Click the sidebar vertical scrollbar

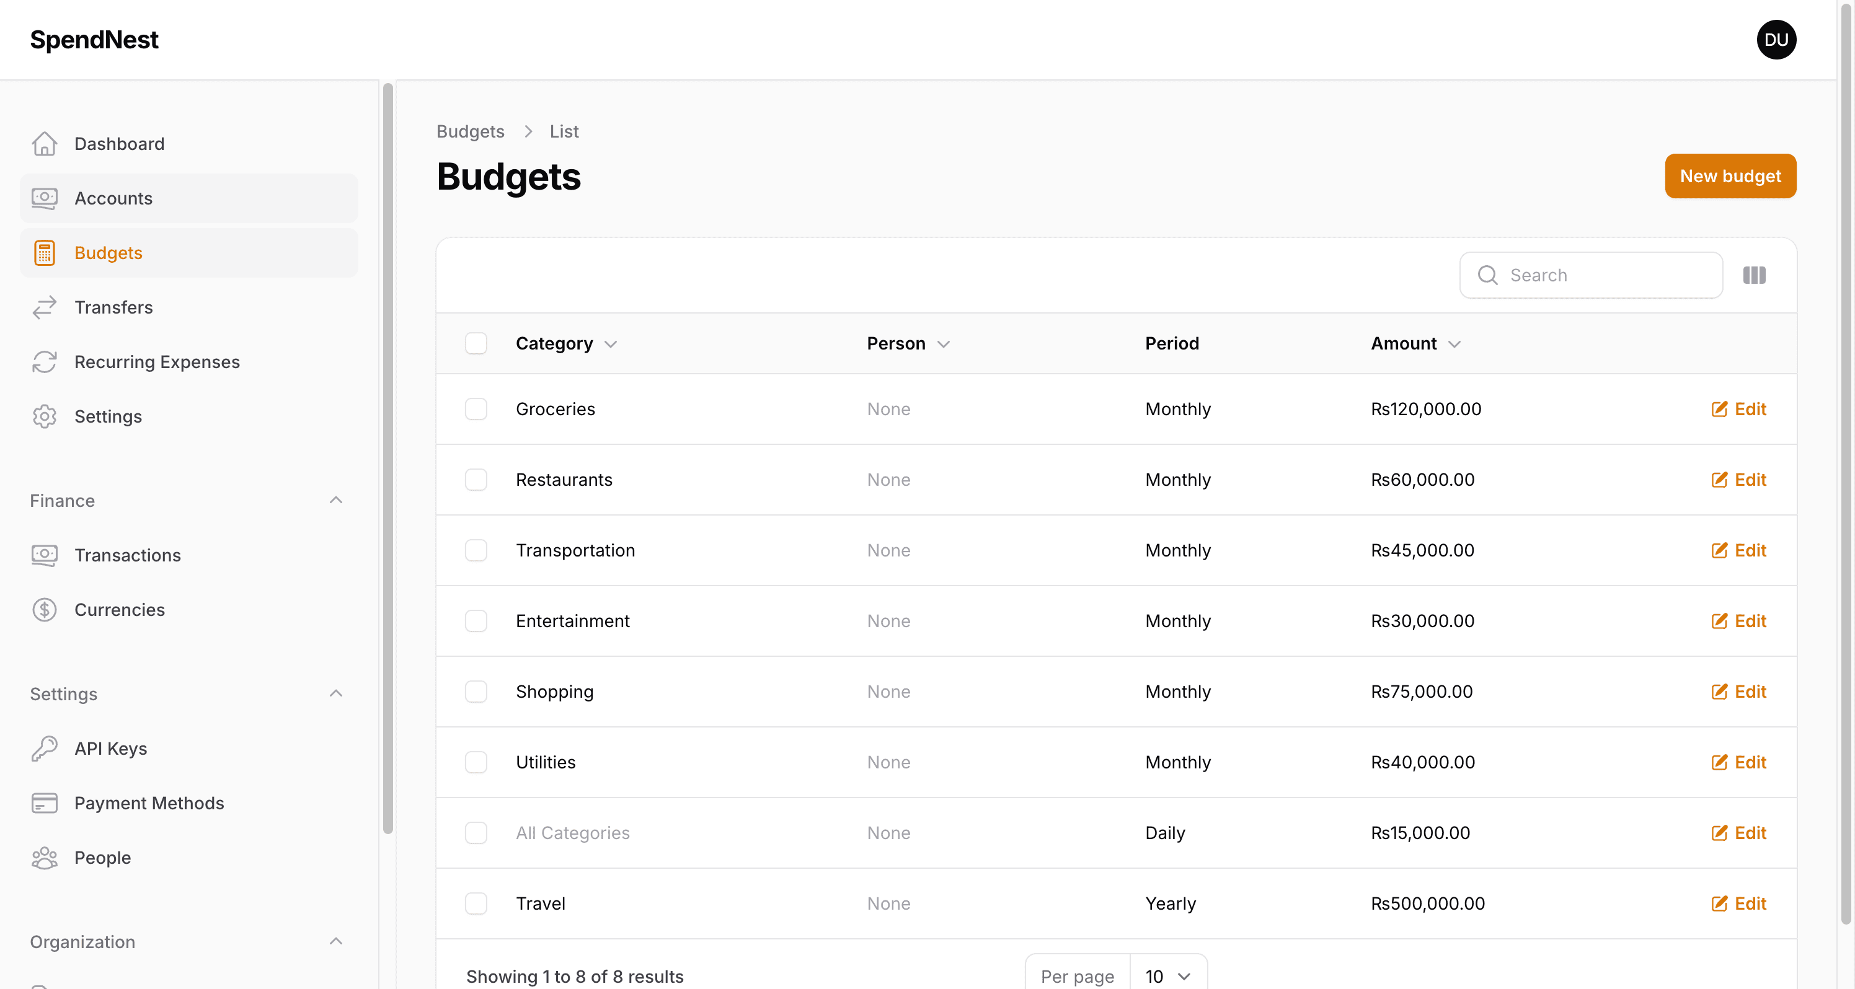tap(388, 459)
